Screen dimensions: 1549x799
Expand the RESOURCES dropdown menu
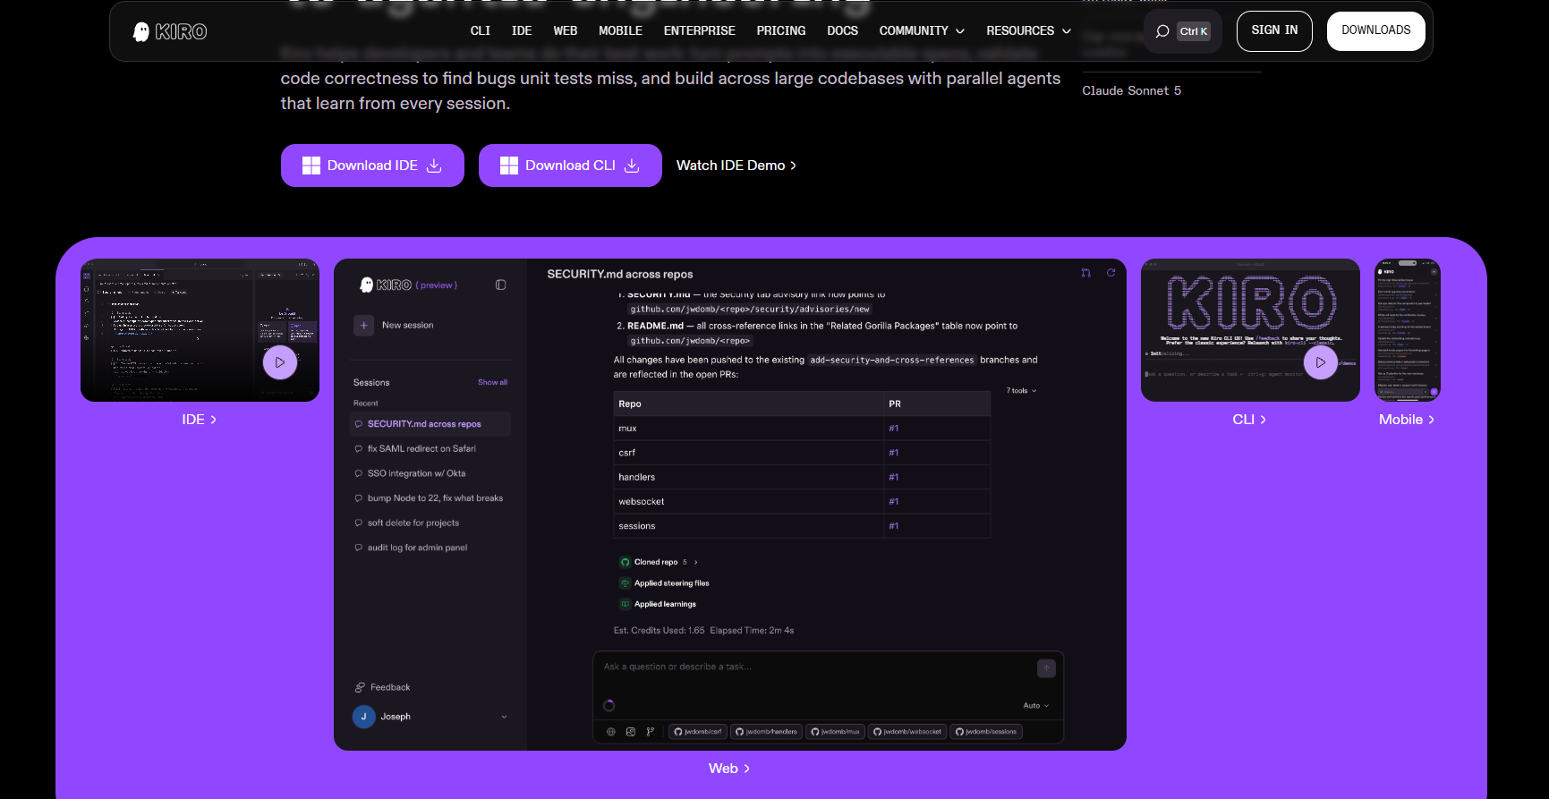[x=1028, y=30]
